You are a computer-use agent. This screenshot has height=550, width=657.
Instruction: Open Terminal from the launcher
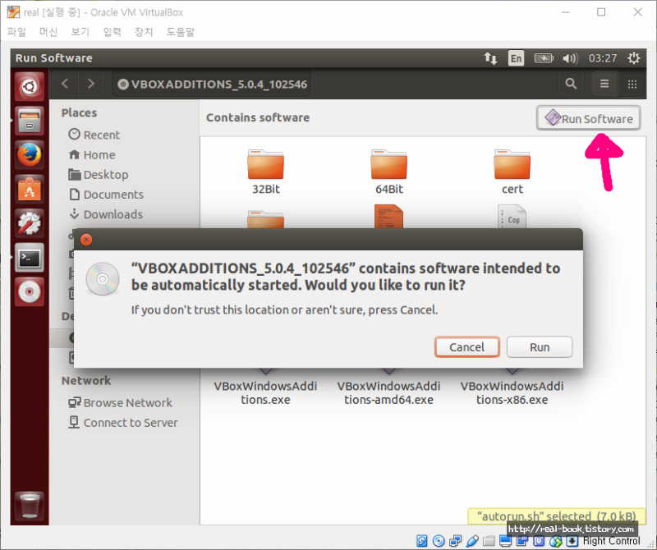(30, 258)
